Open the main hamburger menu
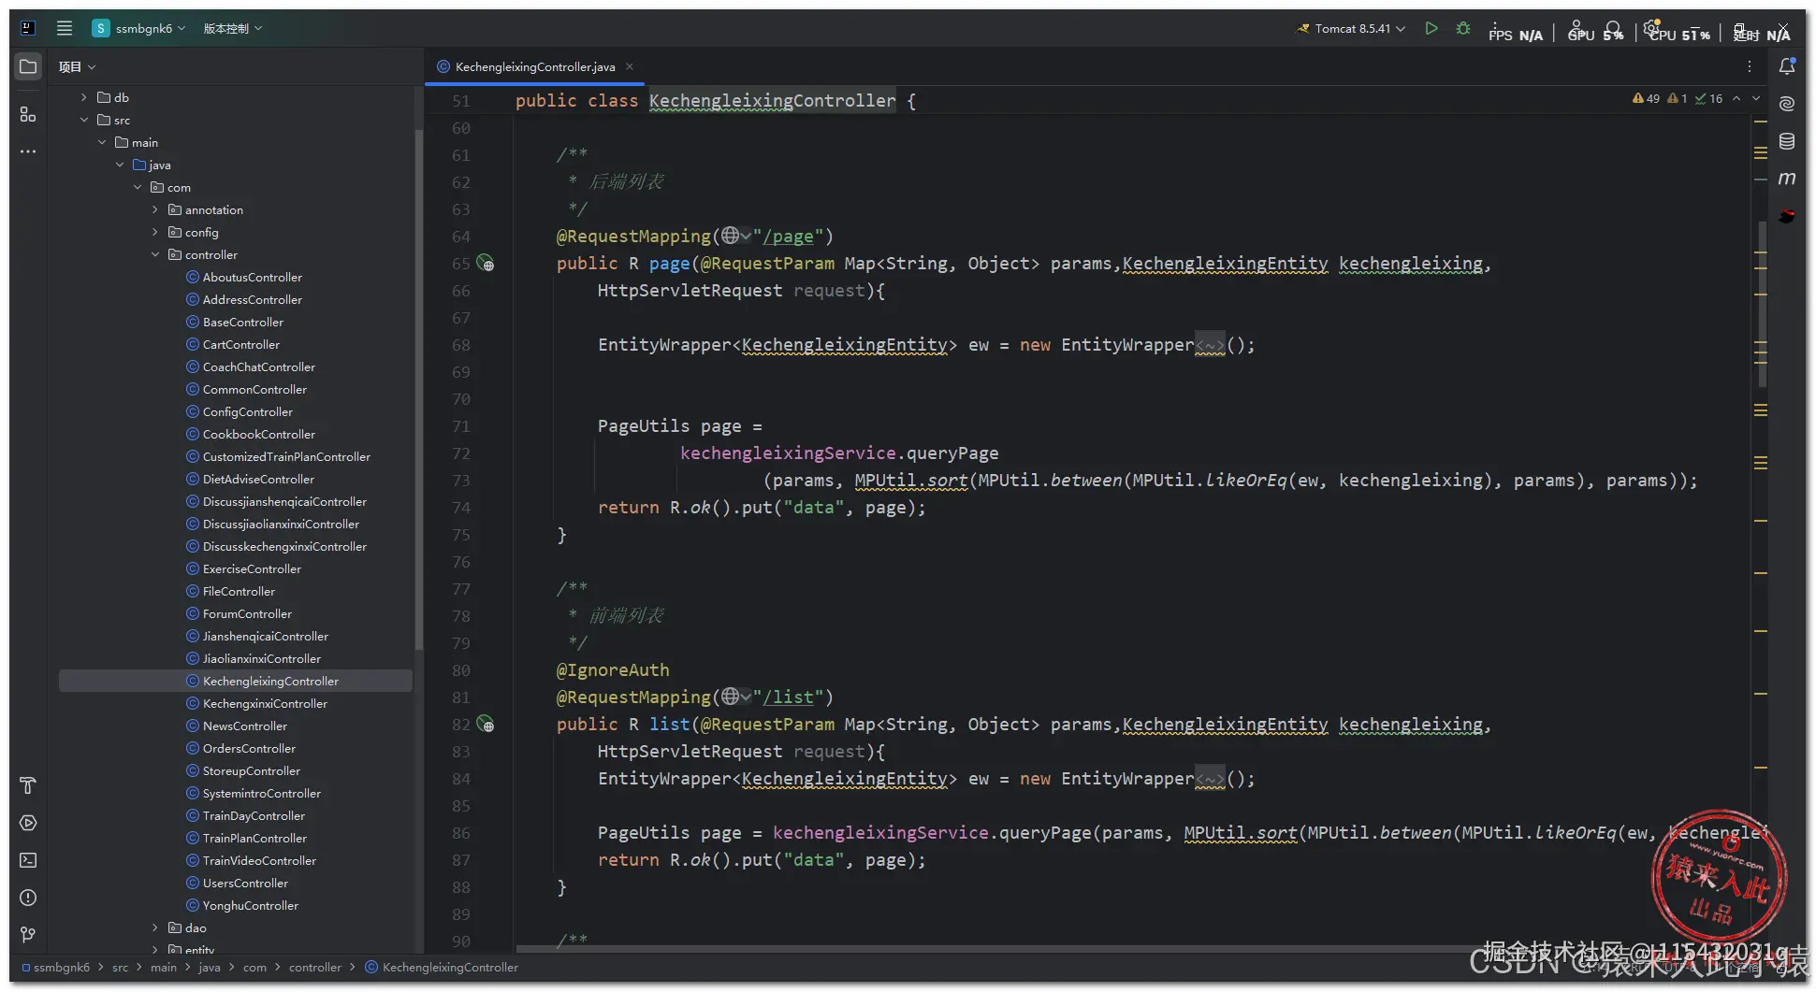This screenshot has height=992, width=1816. (x=65, y=28)
